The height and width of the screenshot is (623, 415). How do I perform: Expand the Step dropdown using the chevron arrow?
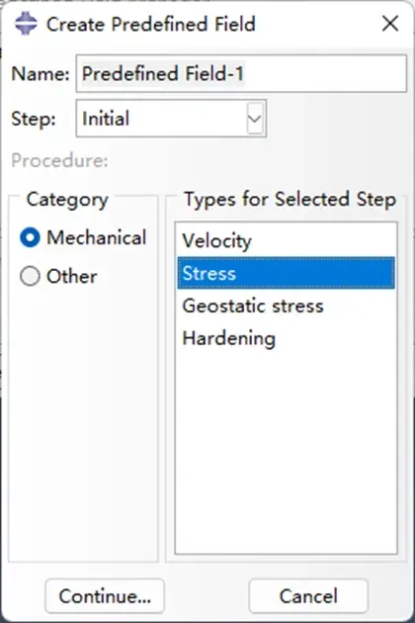point(255,119)
